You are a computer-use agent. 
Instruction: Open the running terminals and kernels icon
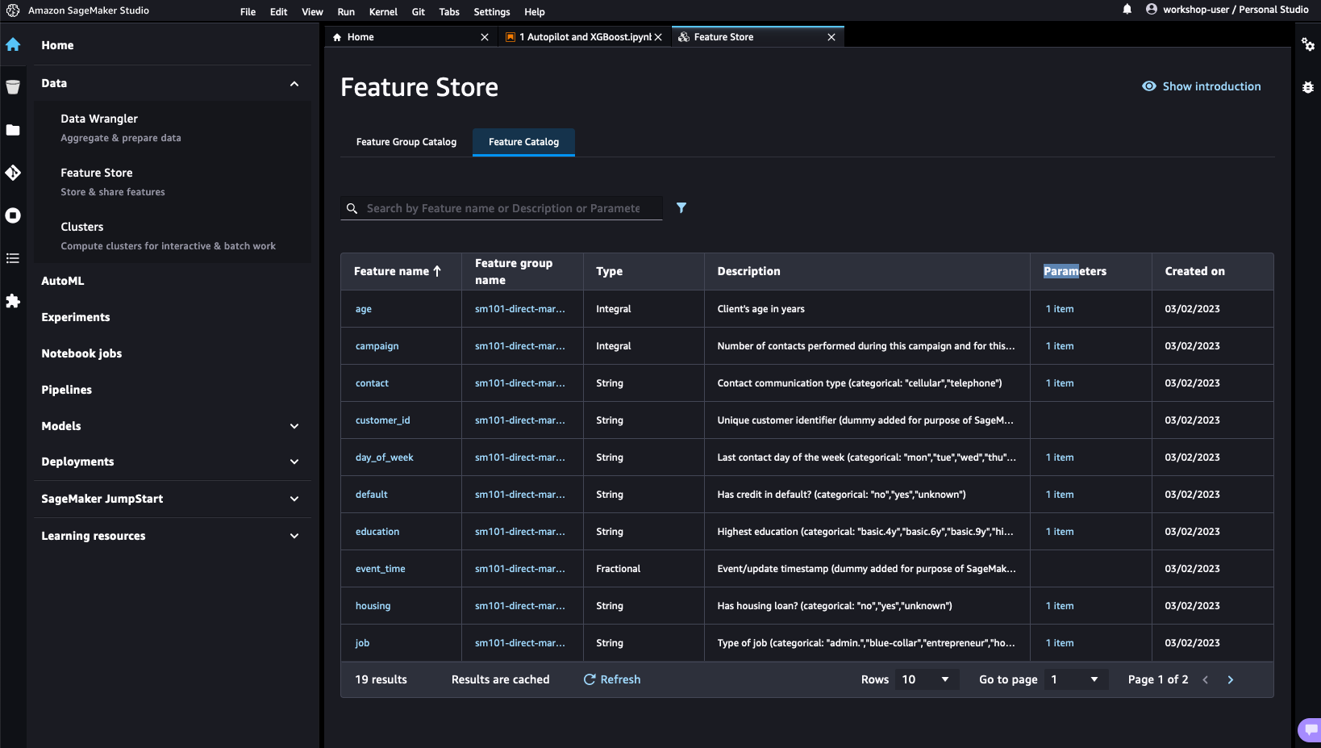click(x=13, y=215)
